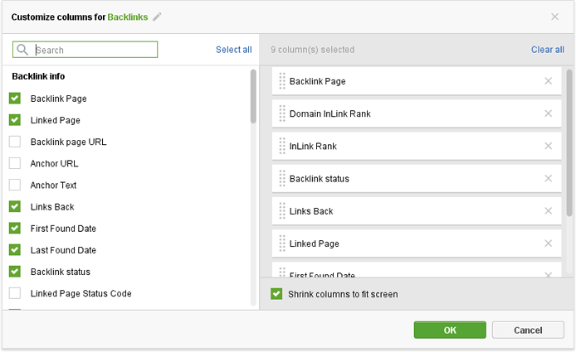Click the Cancel button
576x352 pixels.
528,330
